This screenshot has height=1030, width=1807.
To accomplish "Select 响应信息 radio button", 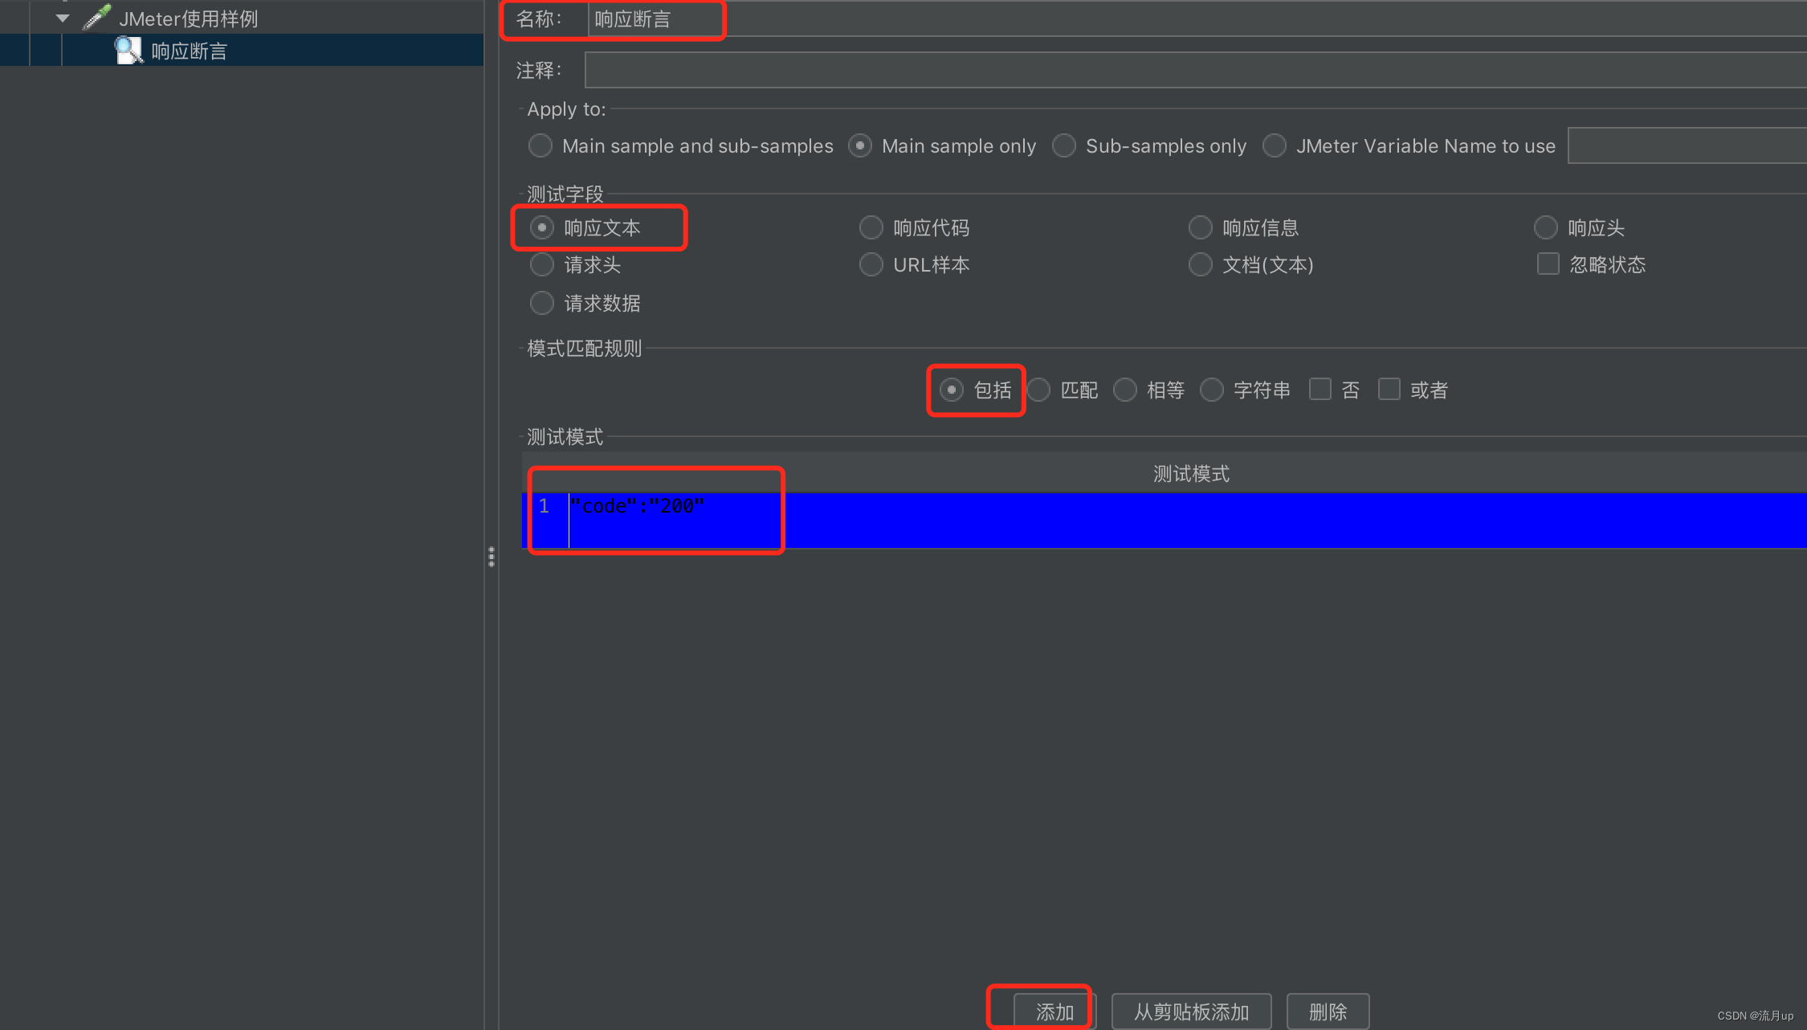I will [x=1201, y=227].
